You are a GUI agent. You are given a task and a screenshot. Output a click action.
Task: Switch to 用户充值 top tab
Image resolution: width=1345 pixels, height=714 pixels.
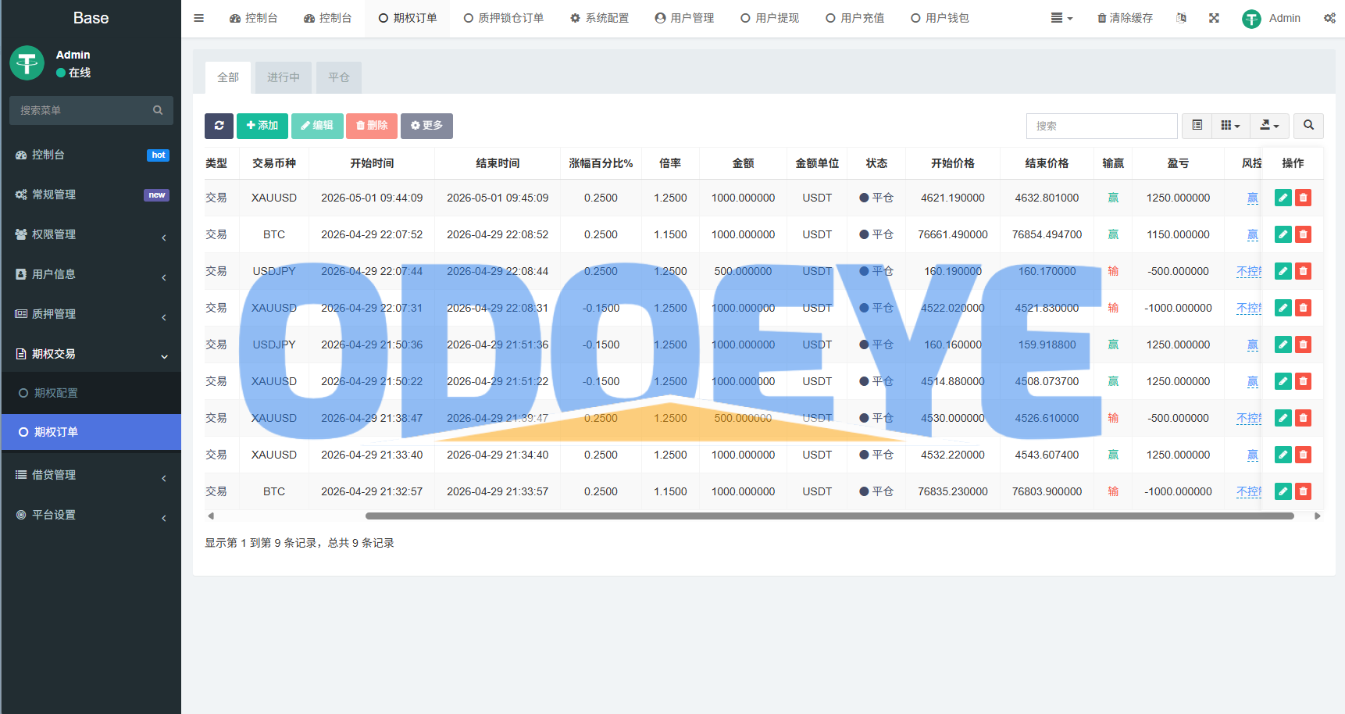[x=855, y=18]
